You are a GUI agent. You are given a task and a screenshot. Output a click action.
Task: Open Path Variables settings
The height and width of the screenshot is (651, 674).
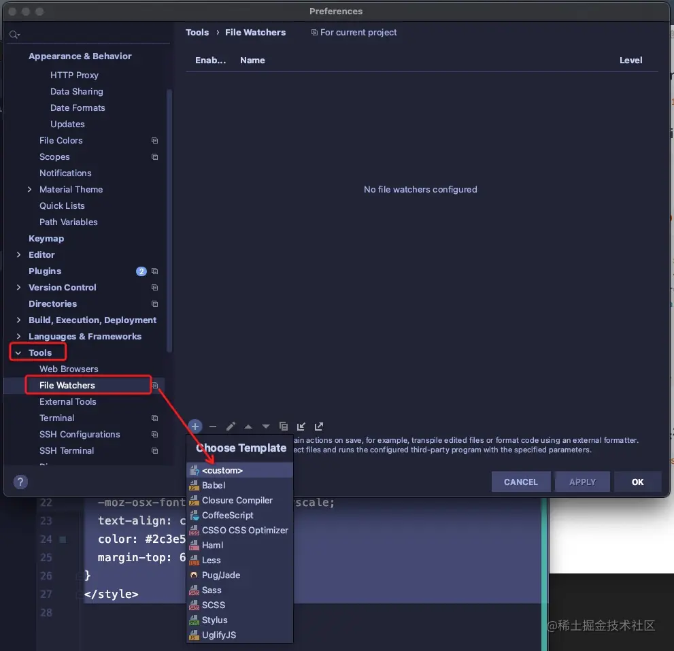68,222
